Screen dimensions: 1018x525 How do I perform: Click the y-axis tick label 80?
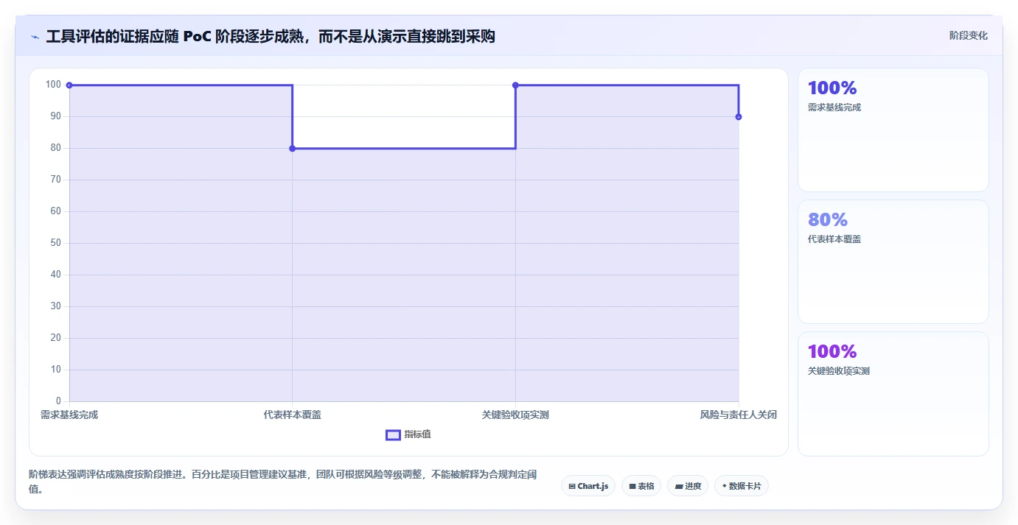tap(56, 148)
